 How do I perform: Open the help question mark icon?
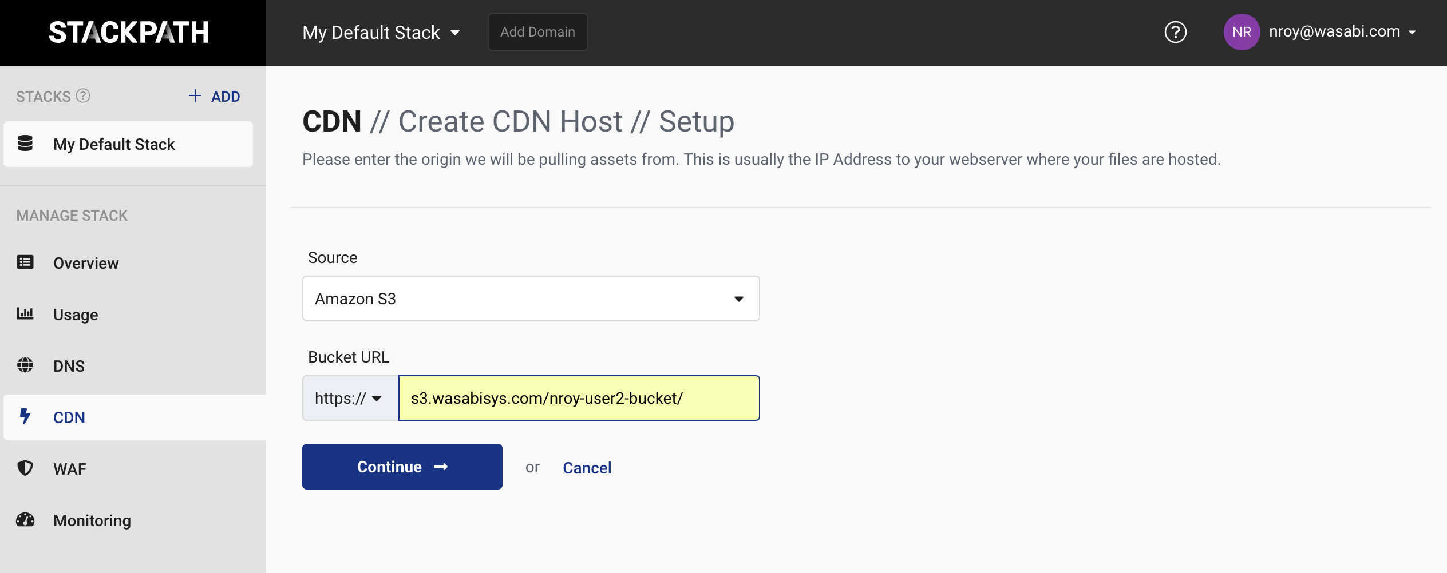pyautogui.click(x=1176, y=32)
